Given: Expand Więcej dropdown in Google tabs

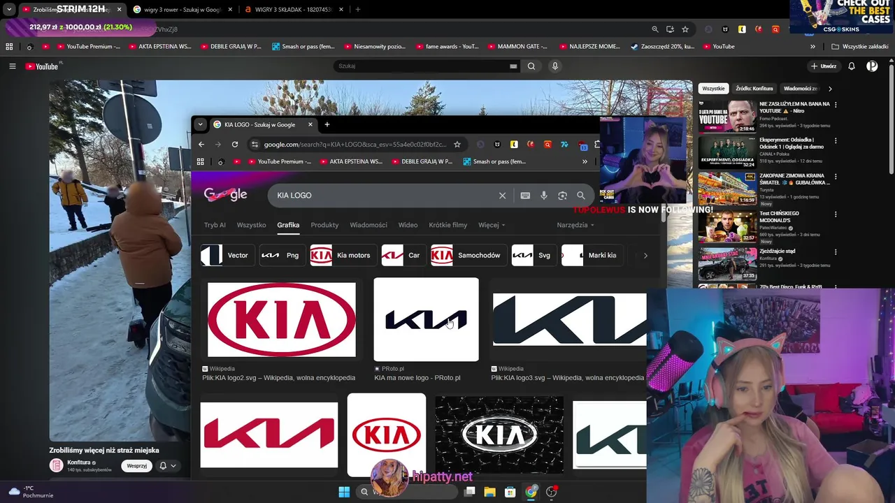Looking at the screenshot, I should (x=492, y=225).
